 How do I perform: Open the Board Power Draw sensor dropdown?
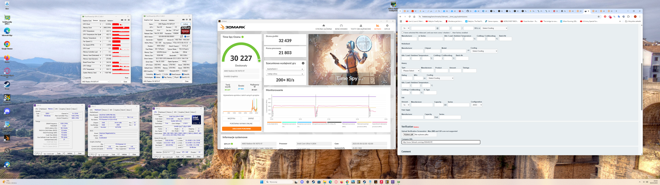(x=100, y=62)
